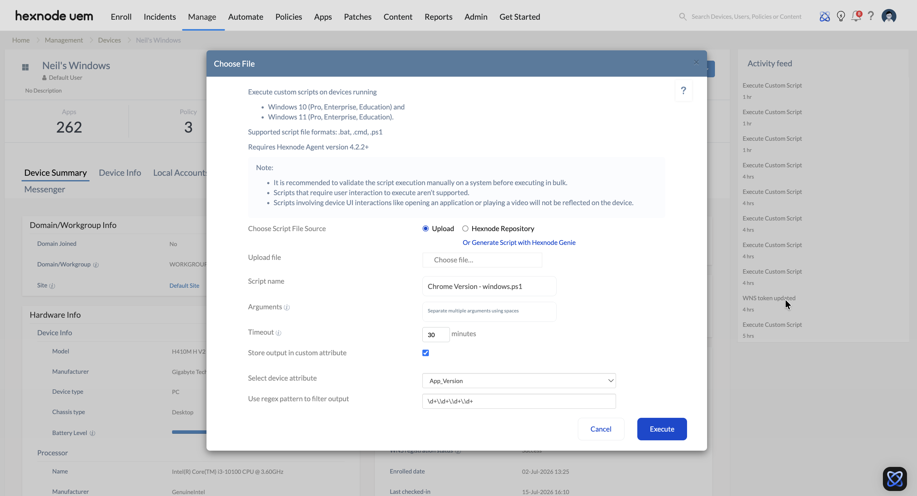Open the App_Version device attribute dropdown
Viewport: 917px width, 496px height.
(x=519, y=381)
